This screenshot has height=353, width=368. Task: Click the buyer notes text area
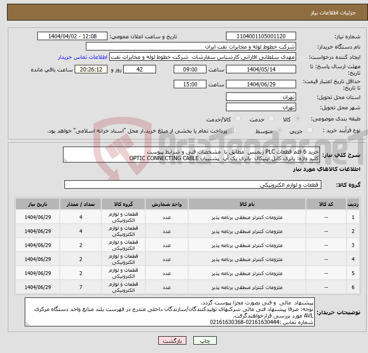(x=170, y=312)
